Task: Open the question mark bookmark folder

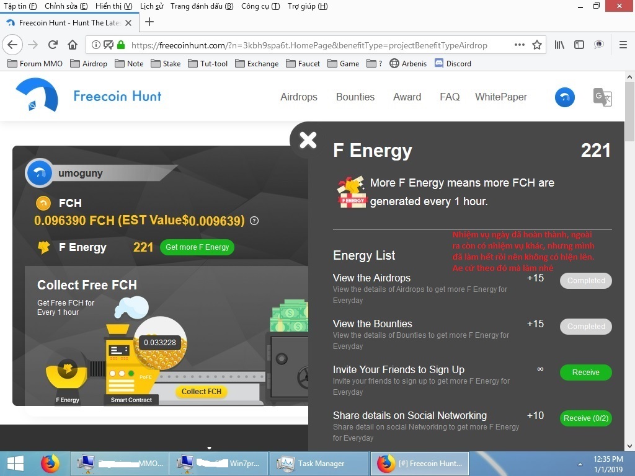Action: coord(374,64)
